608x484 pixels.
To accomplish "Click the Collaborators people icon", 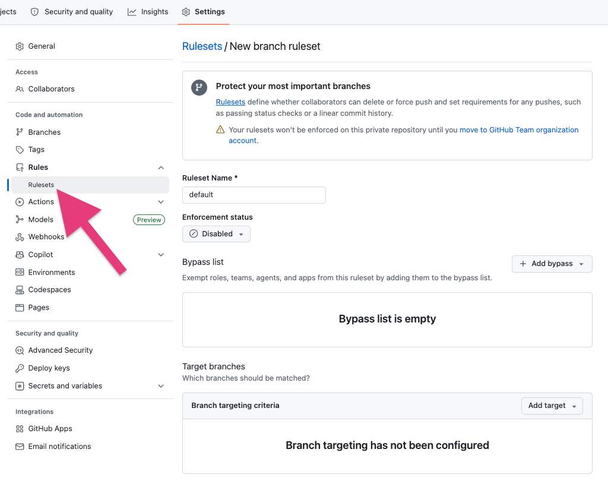I will tap(20, 89).
